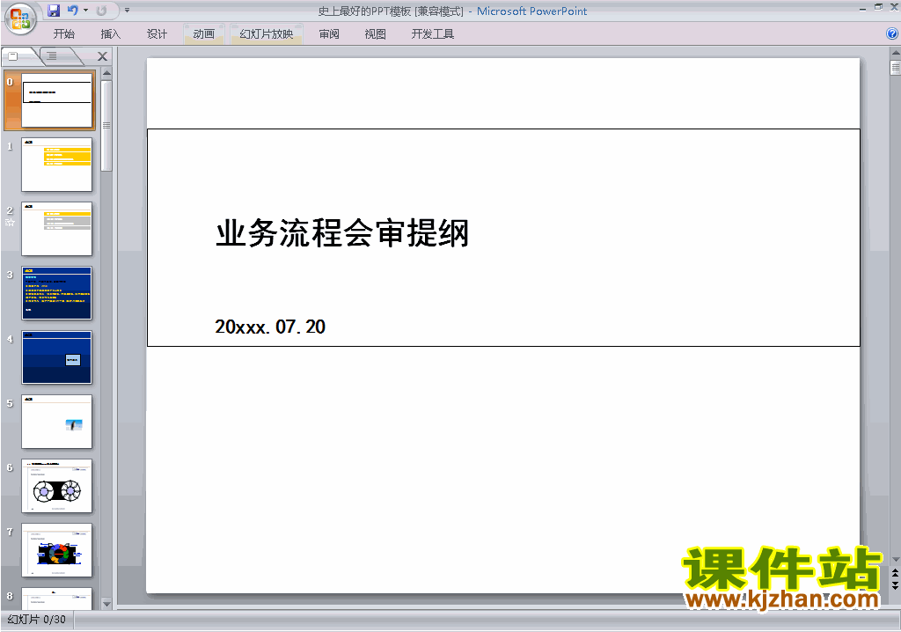The width and height of the screenshot is (901, 632).
Task: Open the 插入 ribbon tab
Action: 110,34
